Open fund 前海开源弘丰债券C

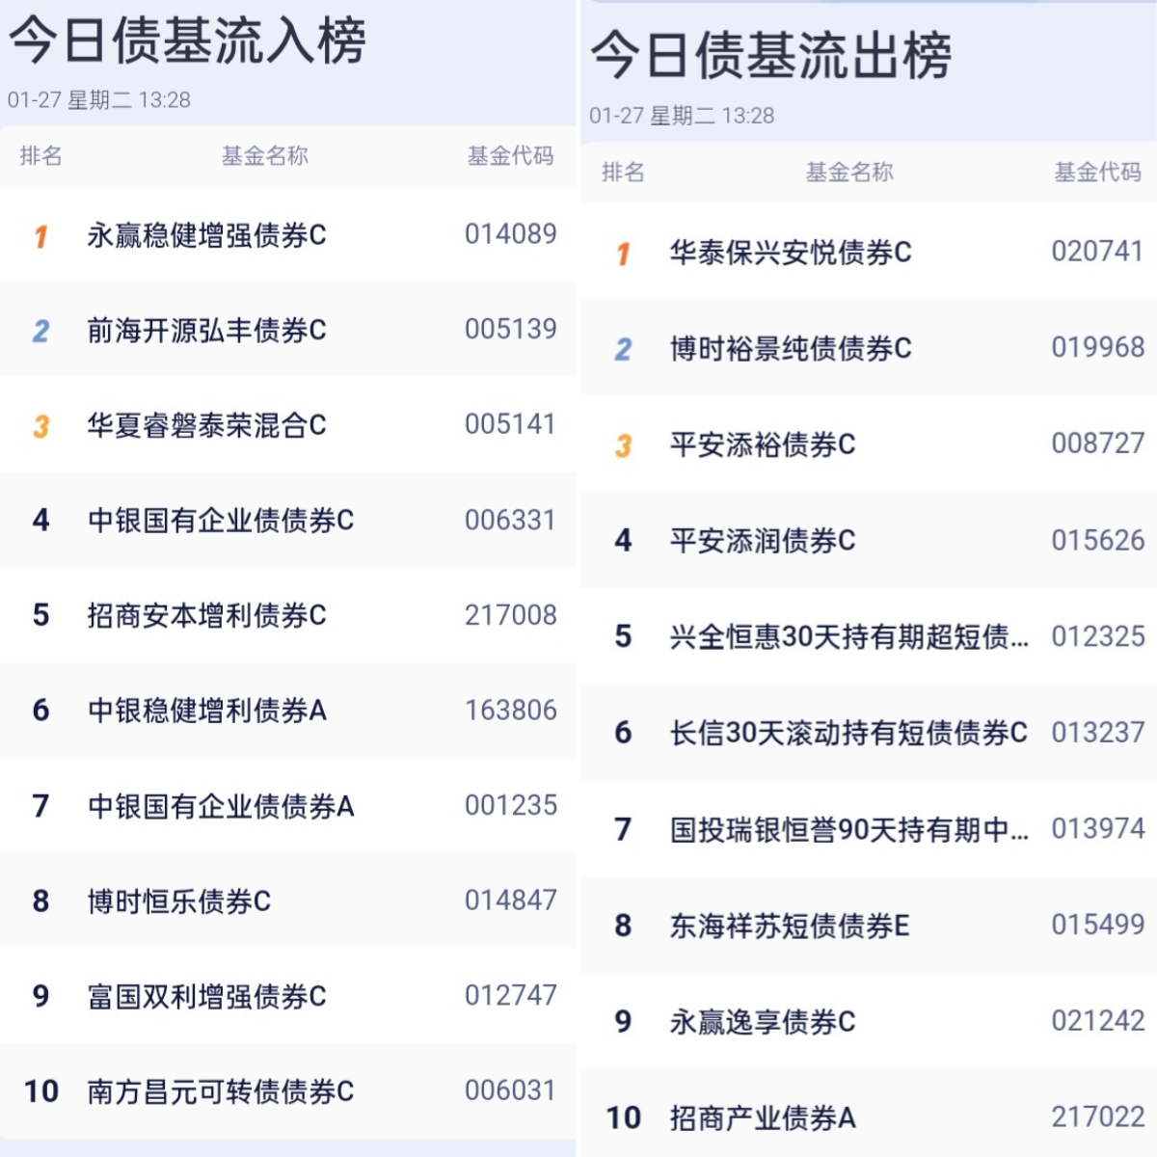[206, 331]
